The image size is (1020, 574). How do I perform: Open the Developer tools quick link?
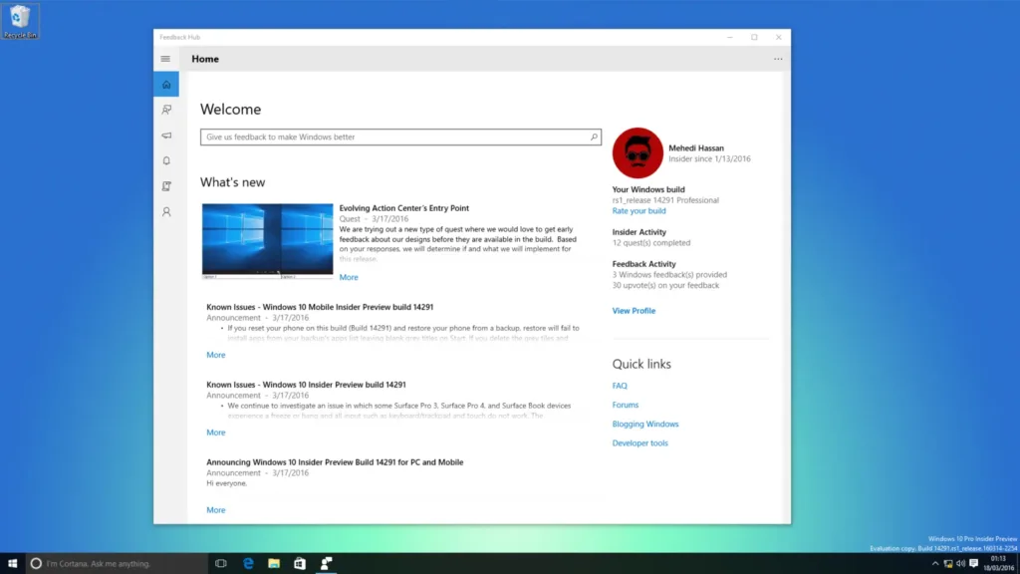tap(640, 443)
